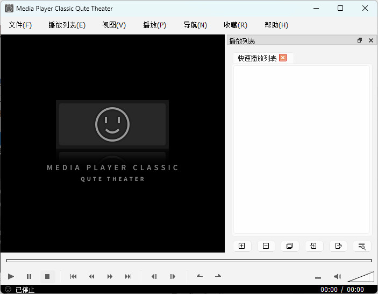Close the 快速播放列表 tab
Viewport: 378px width, 294px height.
point(283,58)
